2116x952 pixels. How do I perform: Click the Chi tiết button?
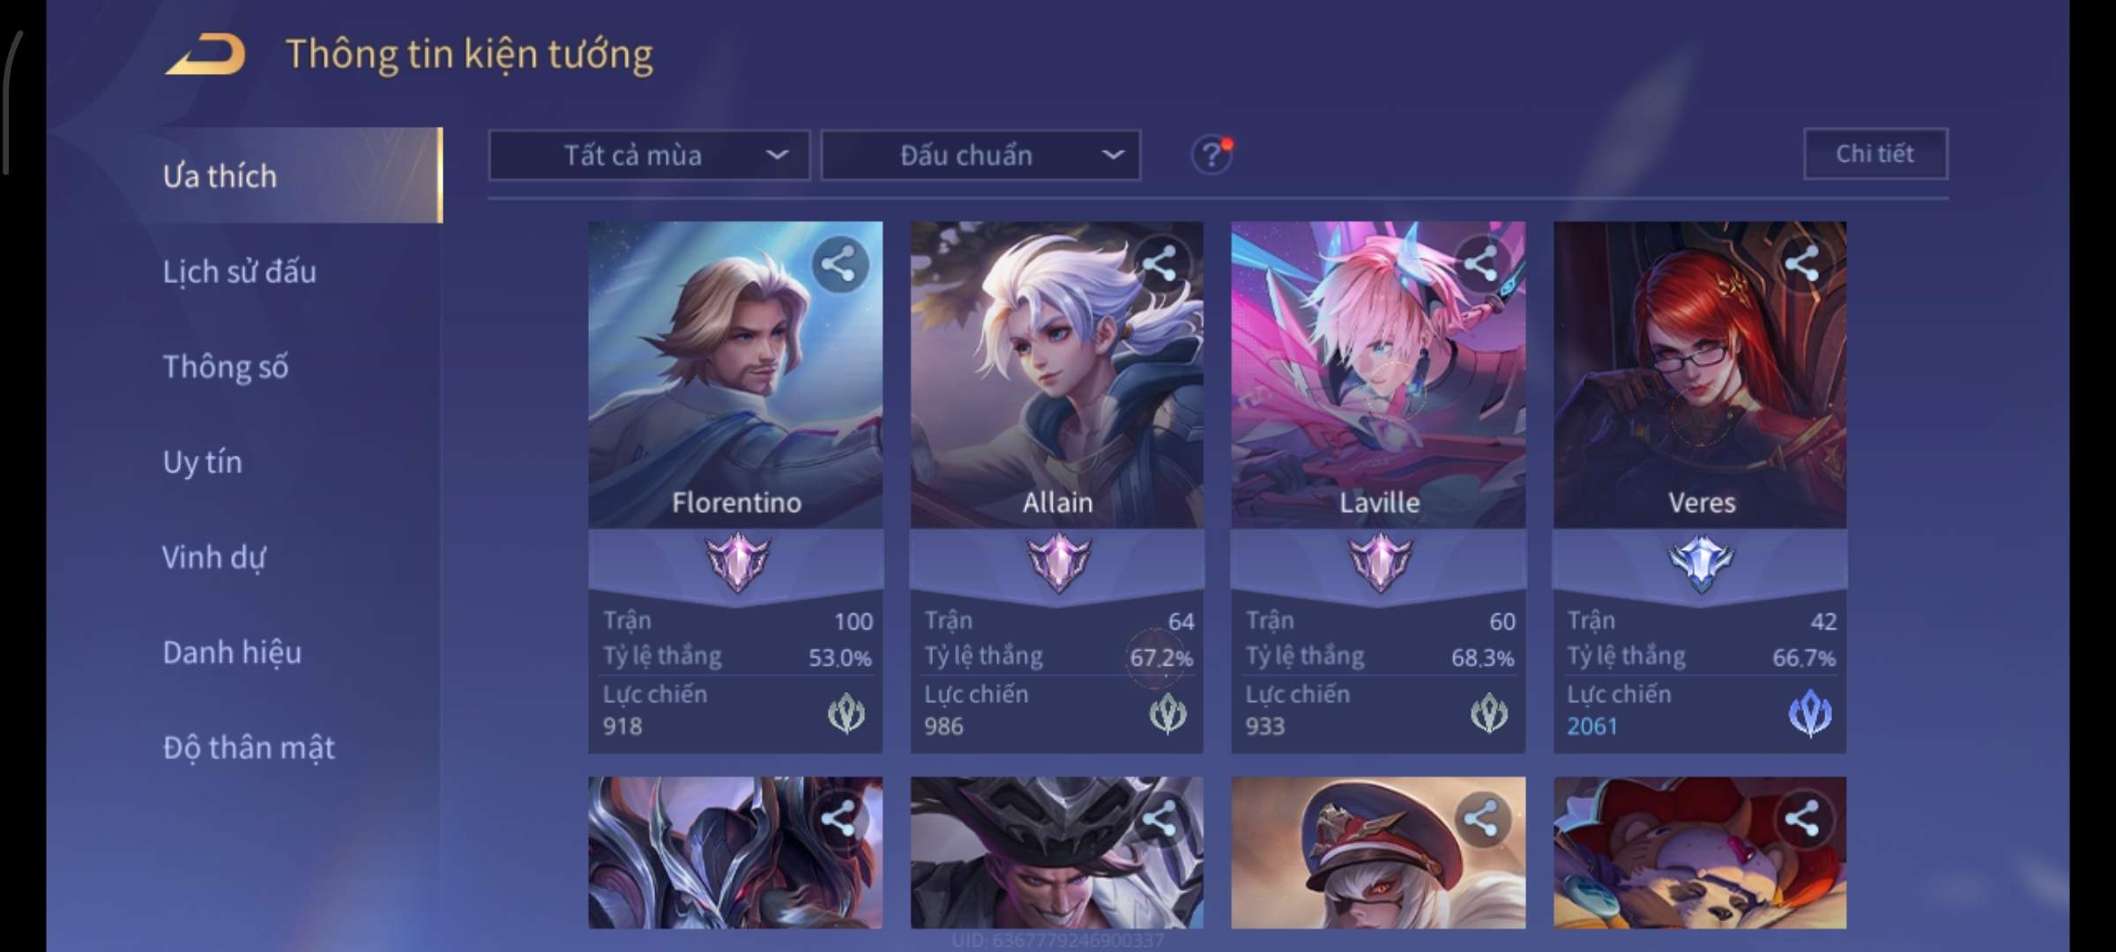pyautogui.click(x=1875, y=154)
